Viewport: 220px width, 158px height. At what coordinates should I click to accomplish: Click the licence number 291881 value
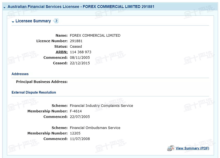(x=76, y=41)
